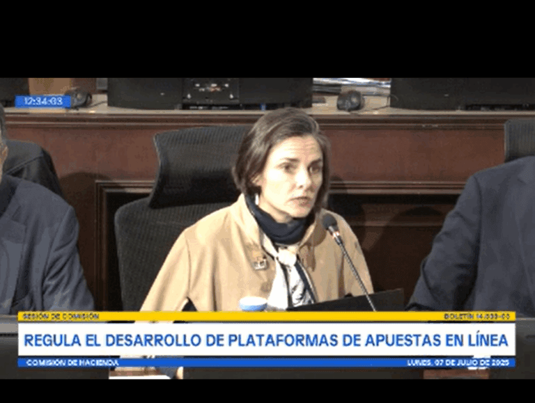Image resolution: width=535 pixels, height=403 pixels.
Task: Click the center console equipment on upper desk
Action: 247,92
